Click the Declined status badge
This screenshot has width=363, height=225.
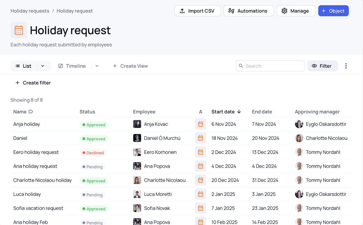pyautogui.click(x=93, y=153)
